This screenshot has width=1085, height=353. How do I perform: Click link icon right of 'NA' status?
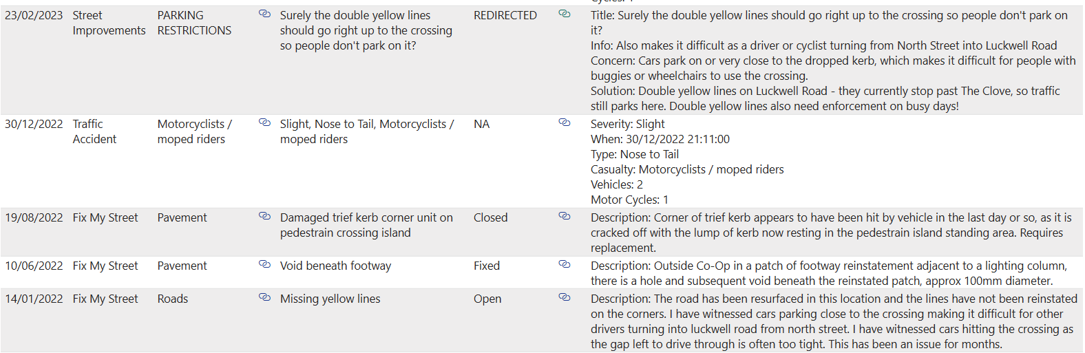tap(565, 122)
